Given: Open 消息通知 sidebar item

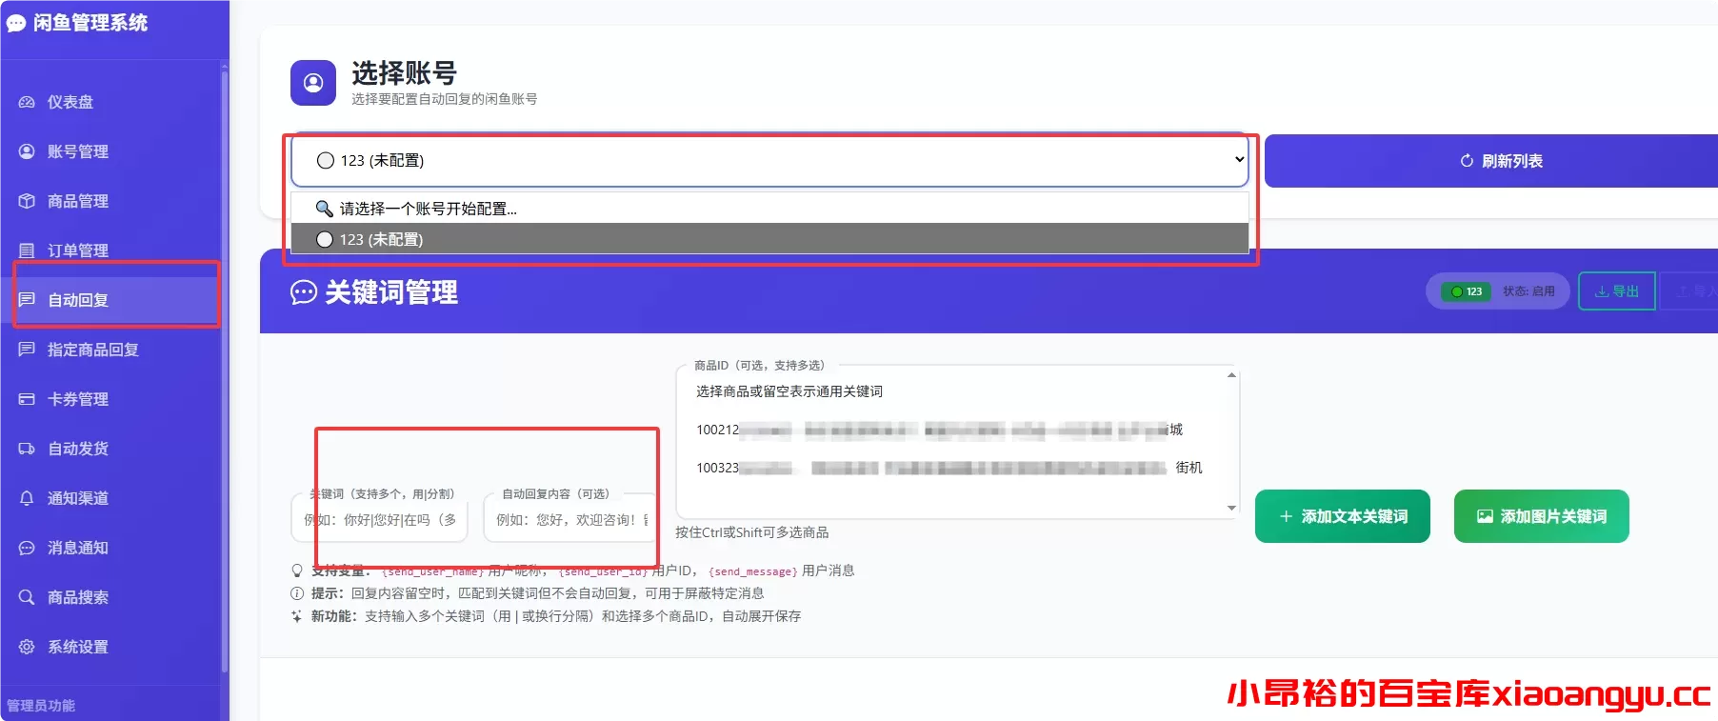Looking at the screenshot, I should 110,548.
